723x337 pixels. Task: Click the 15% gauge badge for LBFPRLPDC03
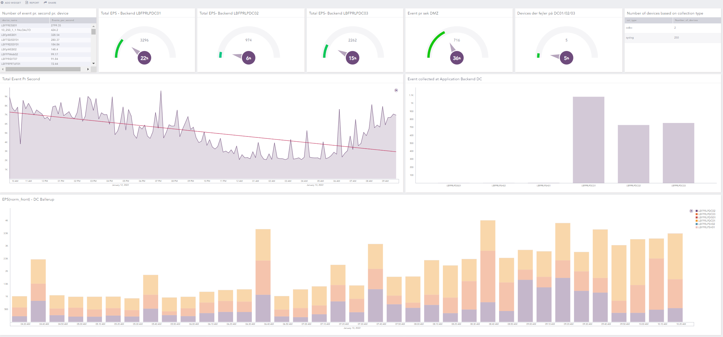[x=352, y=58]
